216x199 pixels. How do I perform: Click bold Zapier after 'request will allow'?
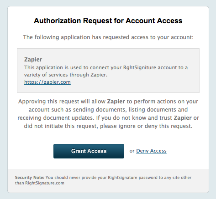116,102
